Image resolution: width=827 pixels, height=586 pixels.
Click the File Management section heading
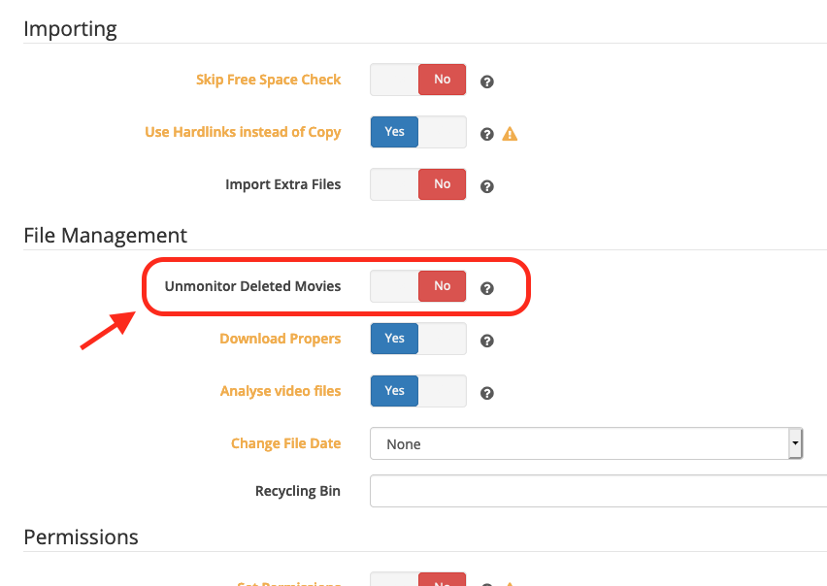point(106,236)
